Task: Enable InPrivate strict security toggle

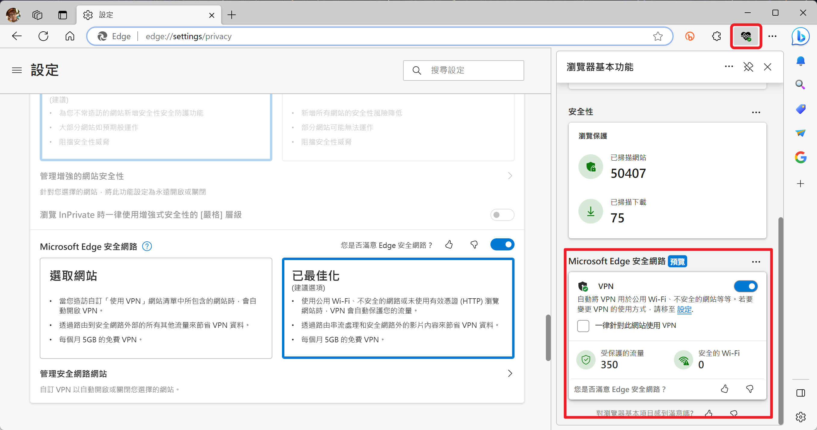Action: click(x=502, y=215)
